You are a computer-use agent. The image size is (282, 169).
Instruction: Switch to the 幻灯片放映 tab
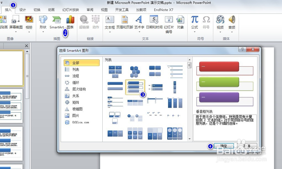(x=71, y=10)
